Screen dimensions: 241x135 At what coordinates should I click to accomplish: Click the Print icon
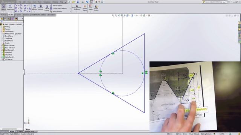pos(82,2)
